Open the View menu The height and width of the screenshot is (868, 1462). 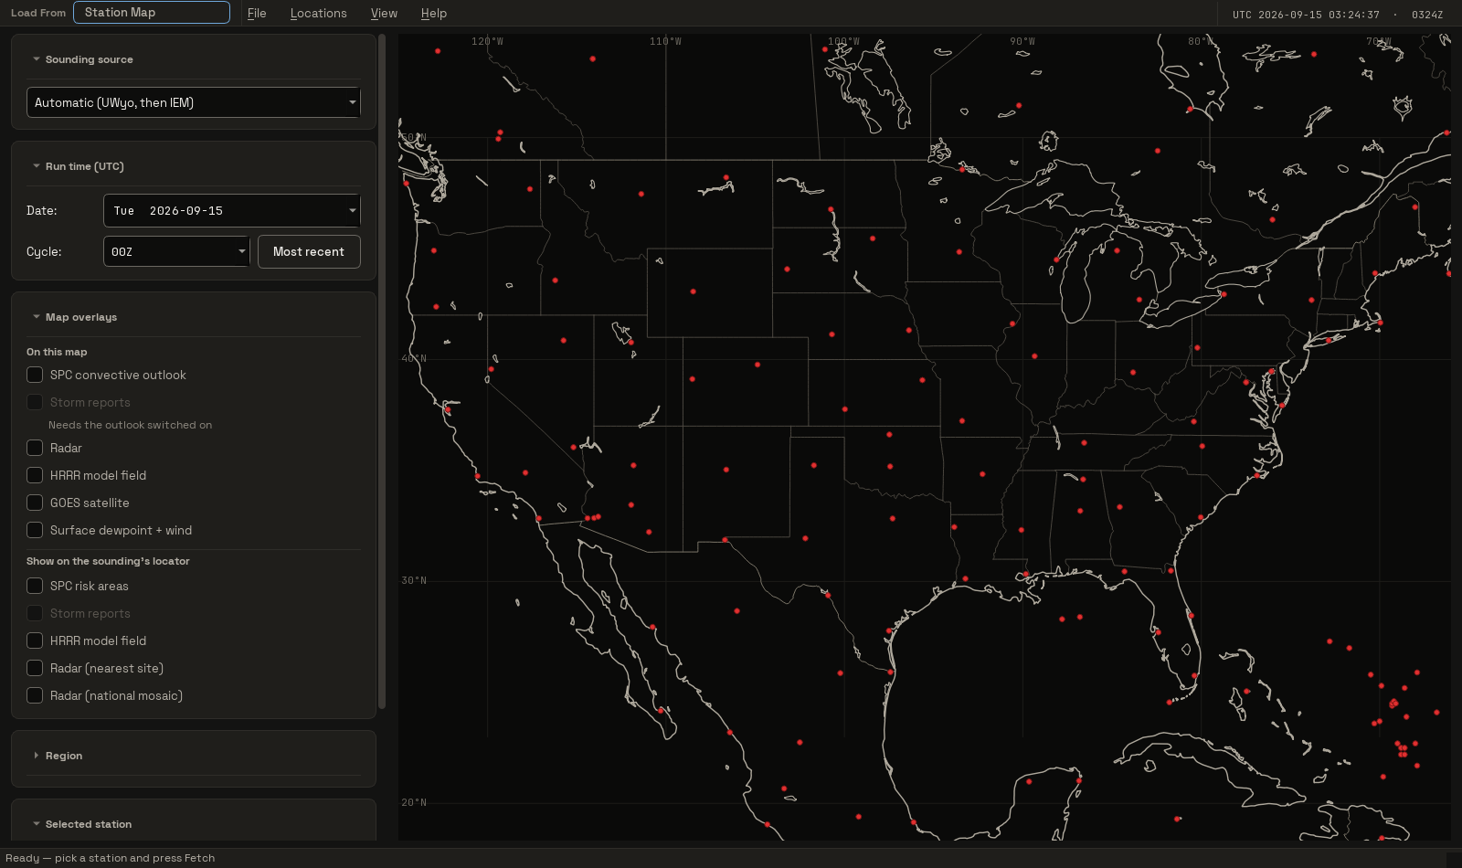(384, 13)
